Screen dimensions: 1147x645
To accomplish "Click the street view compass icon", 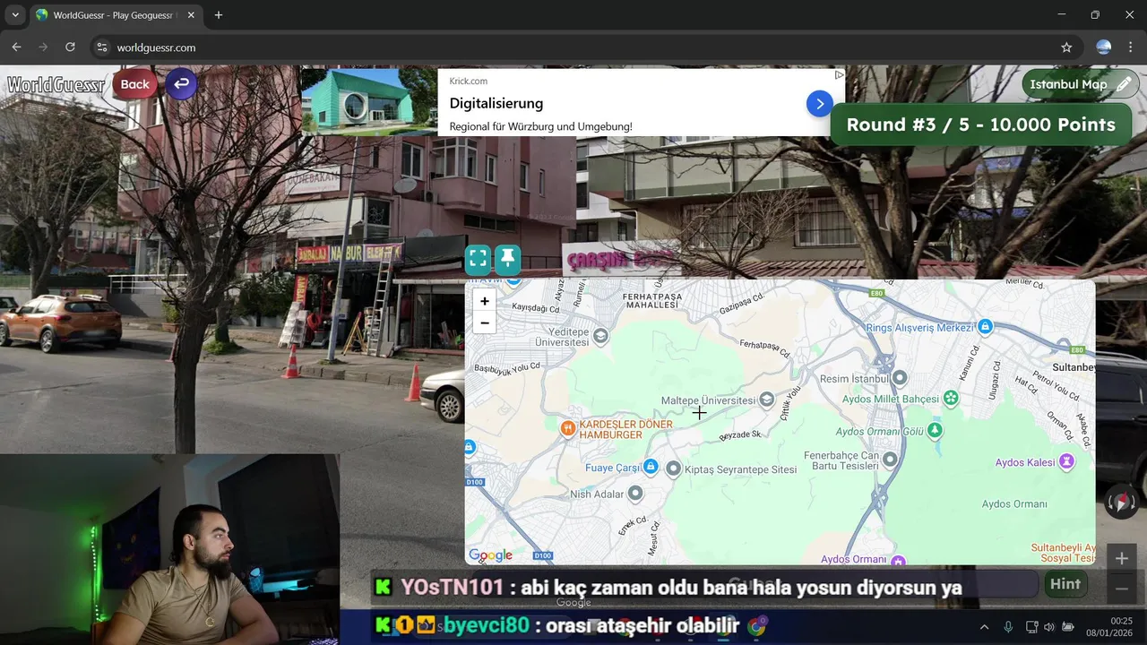I will click(x=1122, y=502).
